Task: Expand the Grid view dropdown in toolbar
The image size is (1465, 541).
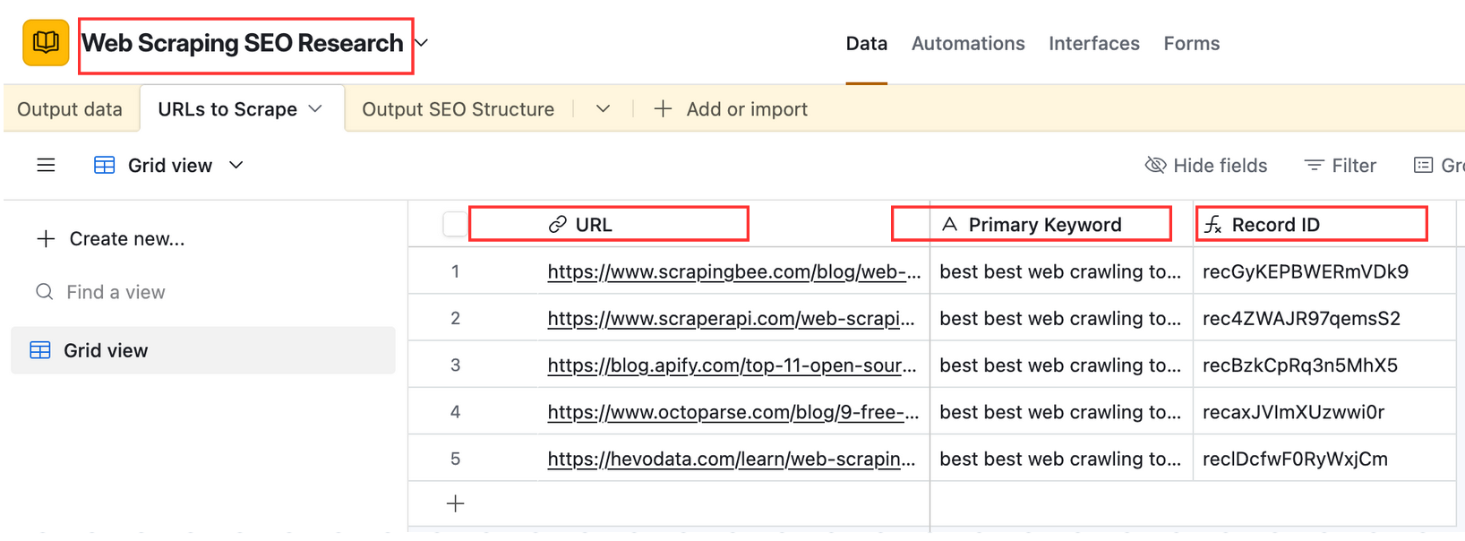Action: [x=236, y=166]
